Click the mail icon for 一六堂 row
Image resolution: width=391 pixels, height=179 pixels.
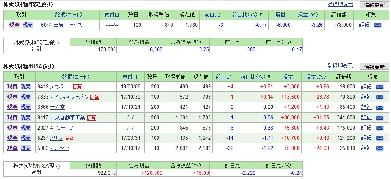380,107
